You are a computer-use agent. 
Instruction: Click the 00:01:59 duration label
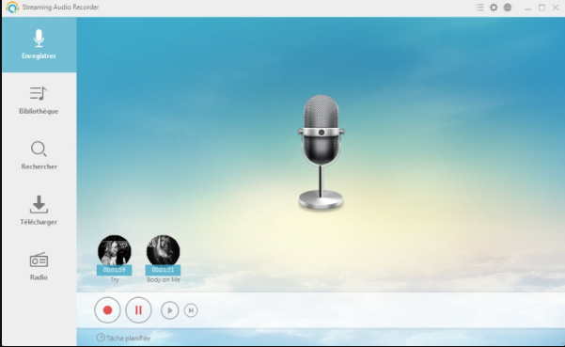click(115, 270)
